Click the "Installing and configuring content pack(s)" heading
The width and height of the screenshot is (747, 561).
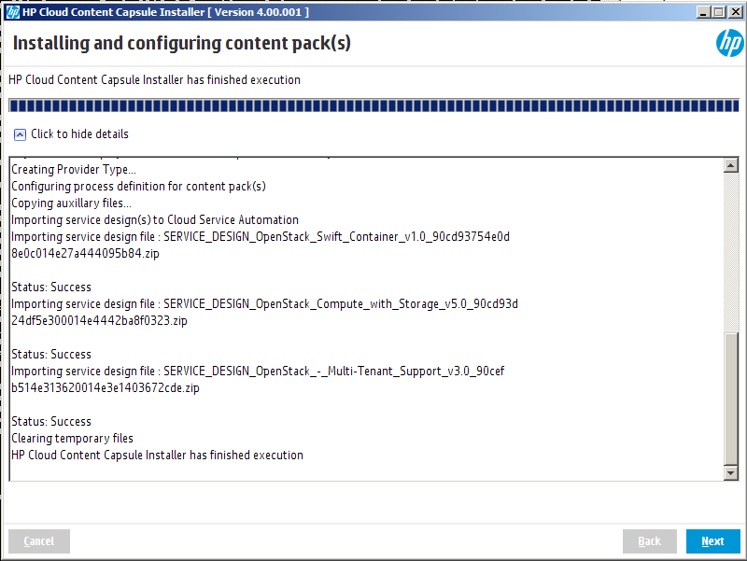[x=182, y=44]
